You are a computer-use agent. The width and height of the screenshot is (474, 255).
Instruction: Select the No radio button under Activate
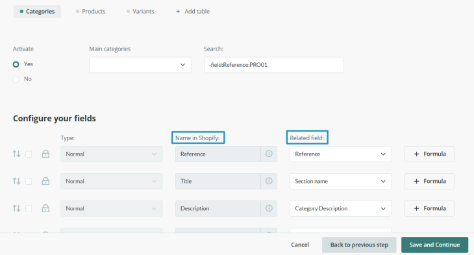tap(16, 79)
